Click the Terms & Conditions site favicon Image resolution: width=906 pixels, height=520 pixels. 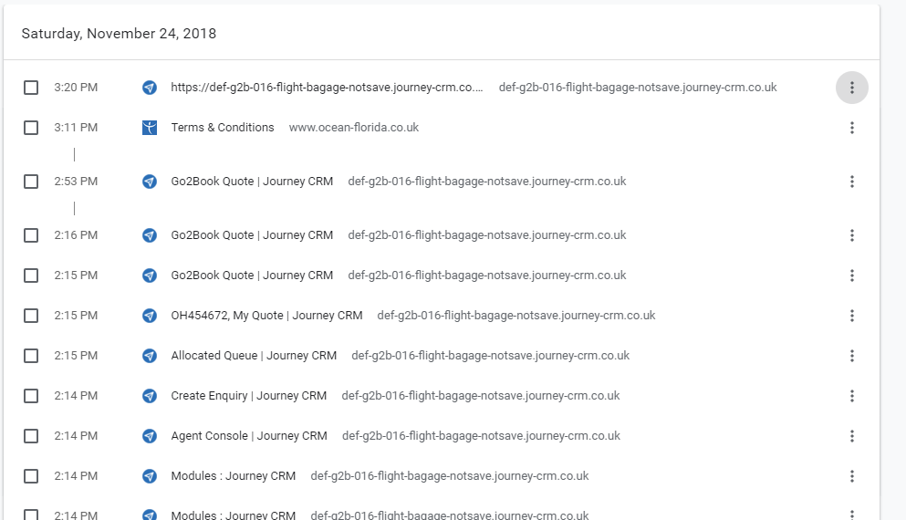150,128
